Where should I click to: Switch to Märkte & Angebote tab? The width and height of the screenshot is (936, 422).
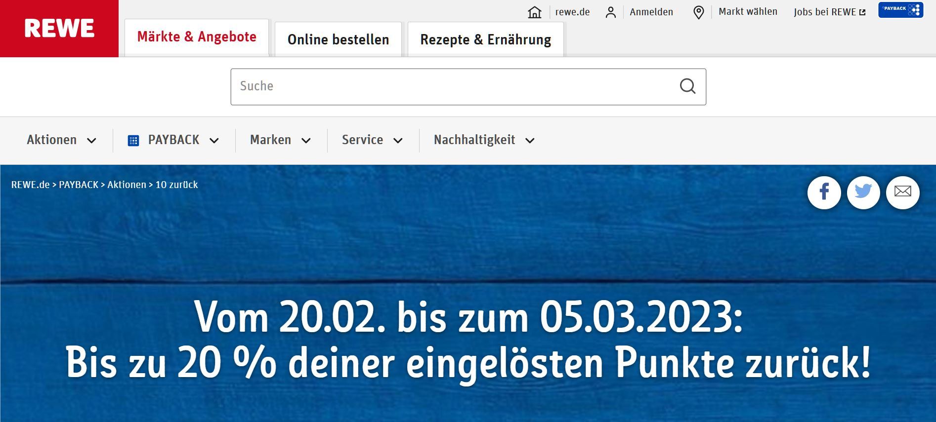click(197, 38)
